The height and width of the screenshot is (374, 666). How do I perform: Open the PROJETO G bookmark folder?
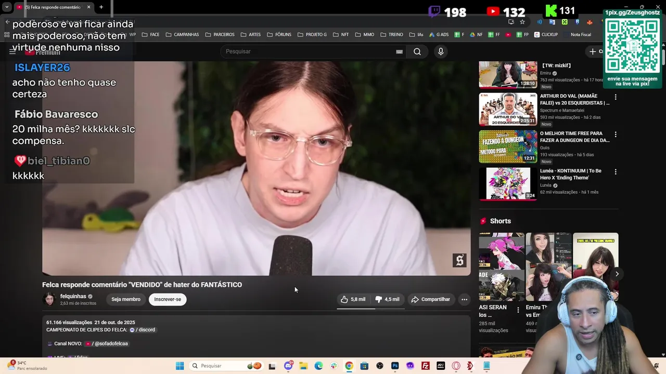[x=312, y=35]
